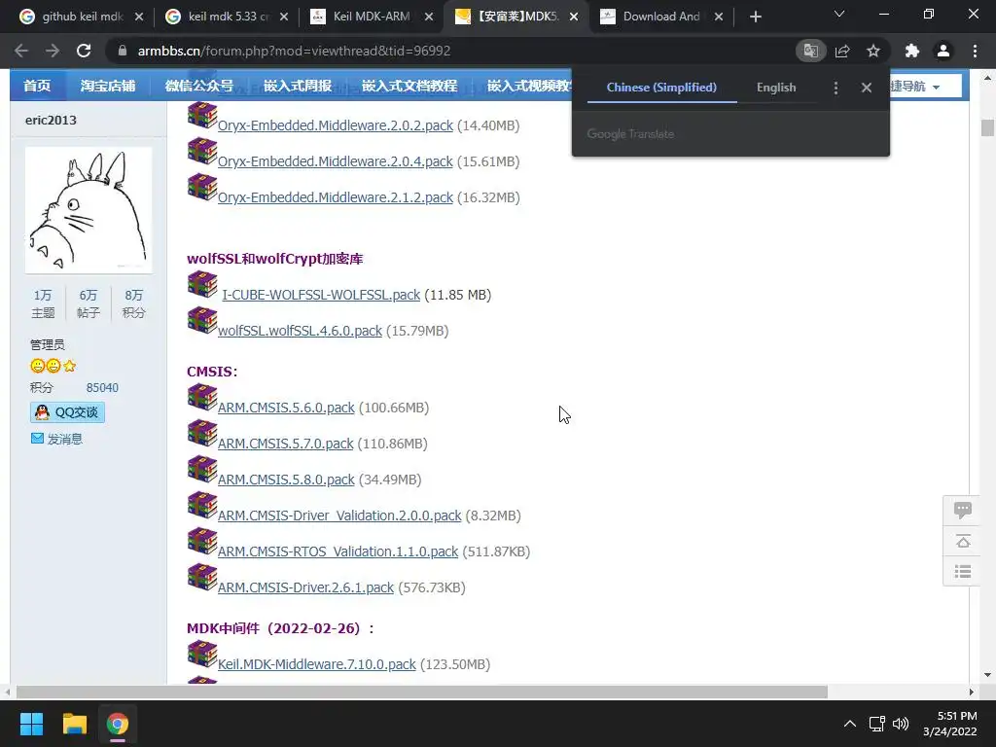Click the floating reply speech-bubble icon

[962, 510]
